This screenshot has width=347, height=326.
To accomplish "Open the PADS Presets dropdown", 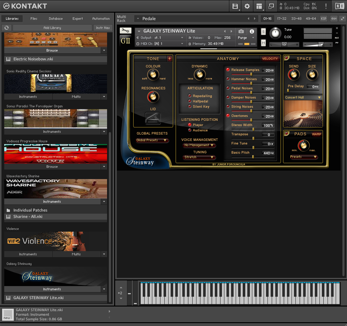I will (303, 157).
